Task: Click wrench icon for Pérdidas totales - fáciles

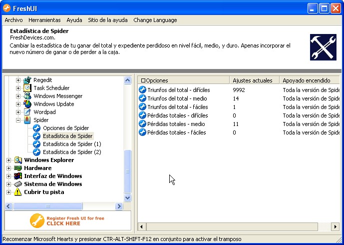Action: 142,132
